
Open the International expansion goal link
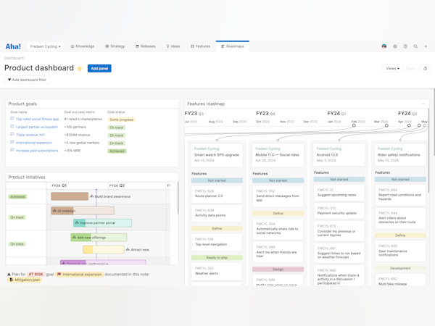coord(34,143)
